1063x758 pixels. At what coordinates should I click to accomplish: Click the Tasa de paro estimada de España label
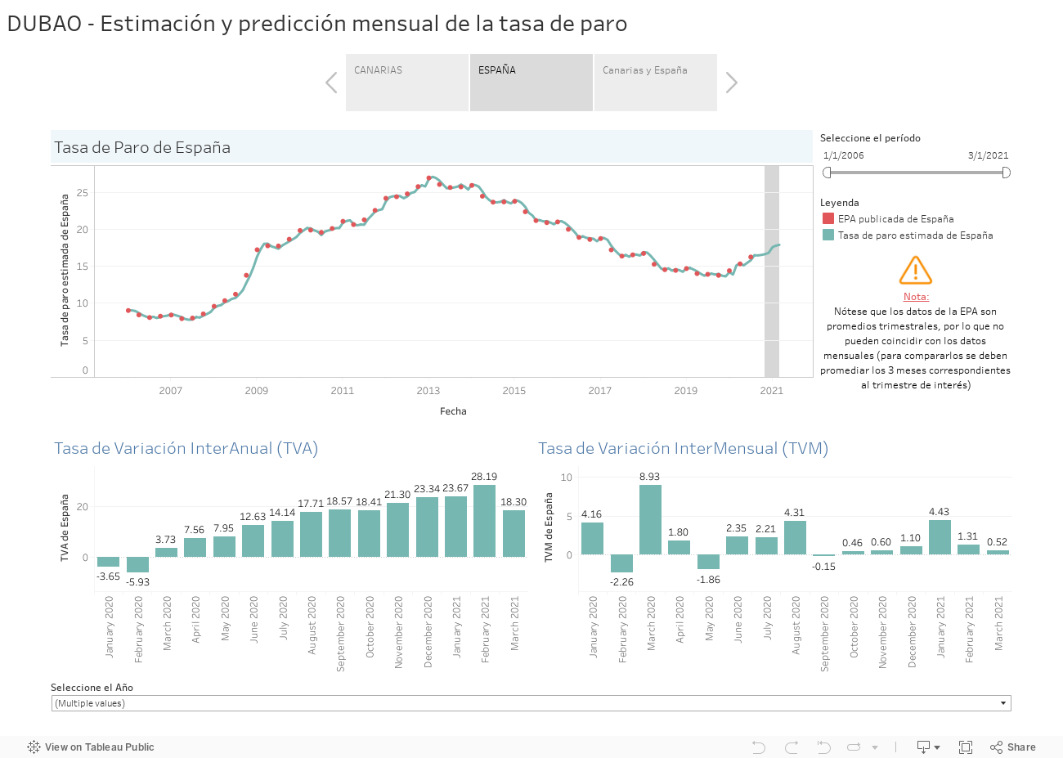point(915,235)
